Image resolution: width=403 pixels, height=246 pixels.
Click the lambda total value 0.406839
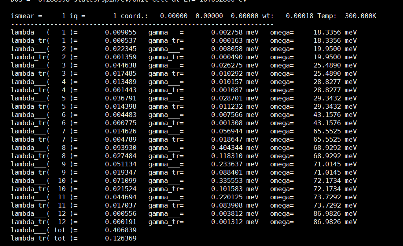121,230
